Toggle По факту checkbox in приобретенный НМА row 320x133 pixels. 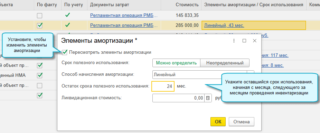coord(40,75)
